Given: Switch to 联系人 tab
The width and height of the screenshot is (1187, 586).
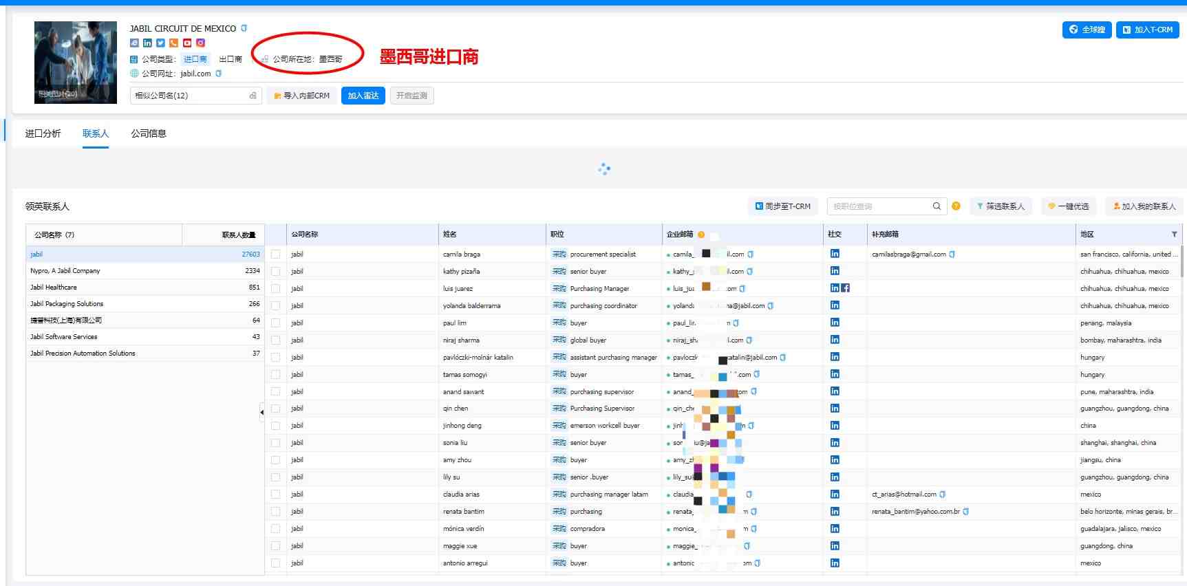Looking at the screenshot, I should [x=96, y=133].
